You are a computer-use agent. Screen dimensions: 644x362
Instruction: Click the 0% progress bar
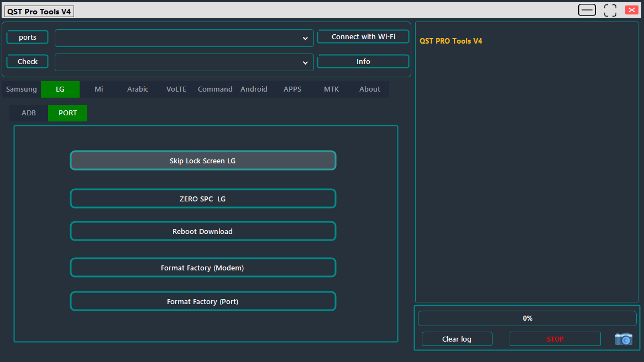(x=527, y=318)
